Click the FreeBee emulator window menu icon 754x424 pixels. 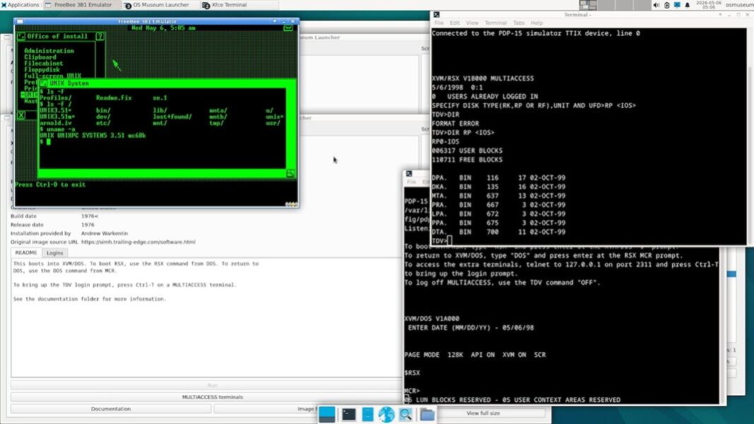click(20, 21)
